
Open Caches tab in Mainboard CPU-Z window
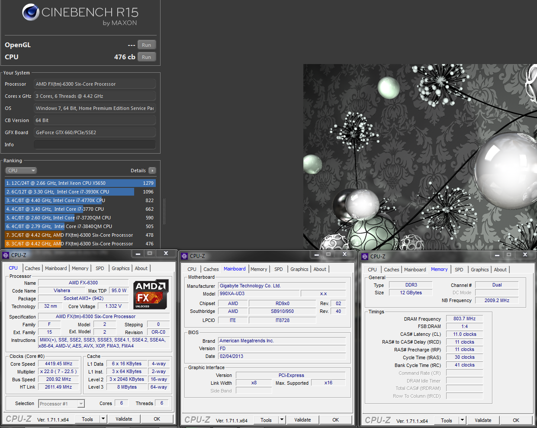(211, 269)
